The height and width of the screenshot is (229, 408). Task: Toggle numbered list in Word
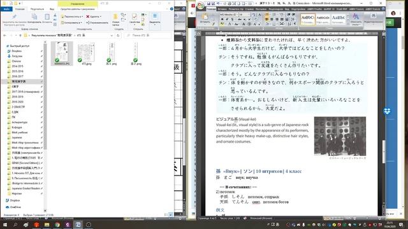point(274,15)
